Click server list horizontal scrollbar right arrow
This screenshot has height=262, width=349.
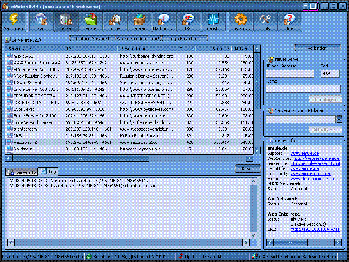pyautogui.click(x=250, y=158)
